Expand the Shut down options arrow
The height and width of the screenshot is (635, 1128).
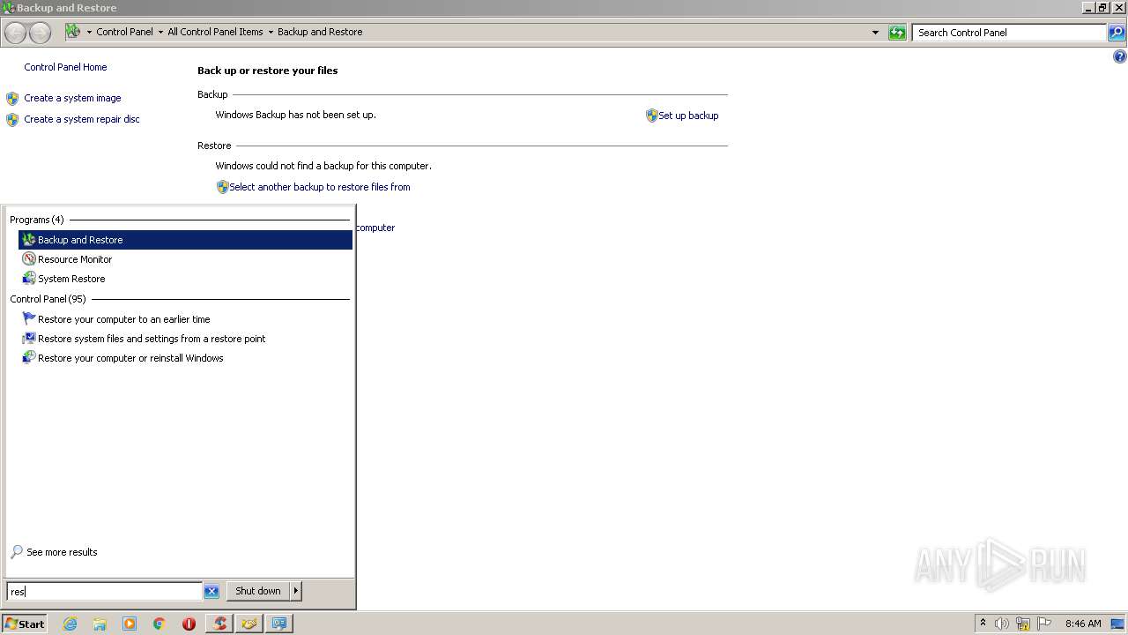(296, 591)
